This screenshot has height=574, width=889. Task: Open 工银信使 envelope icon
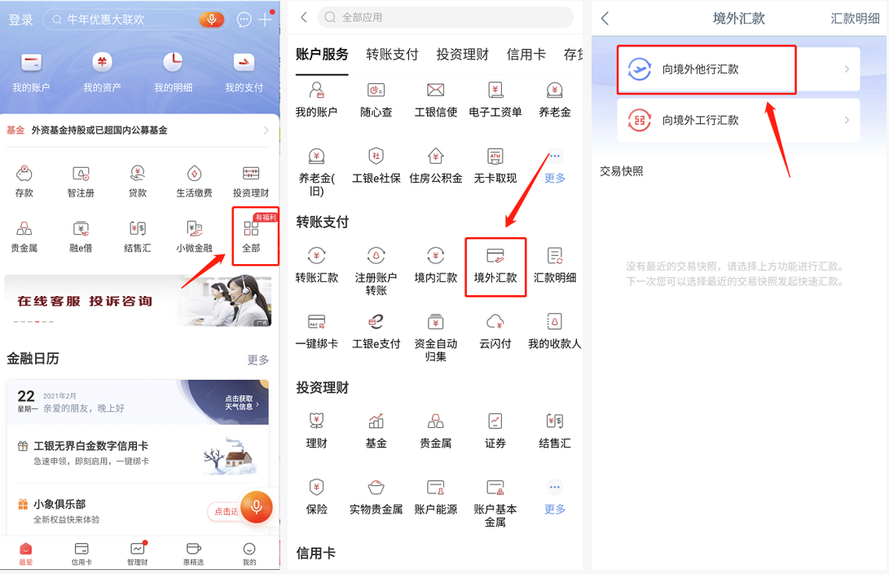pos(435,91)
